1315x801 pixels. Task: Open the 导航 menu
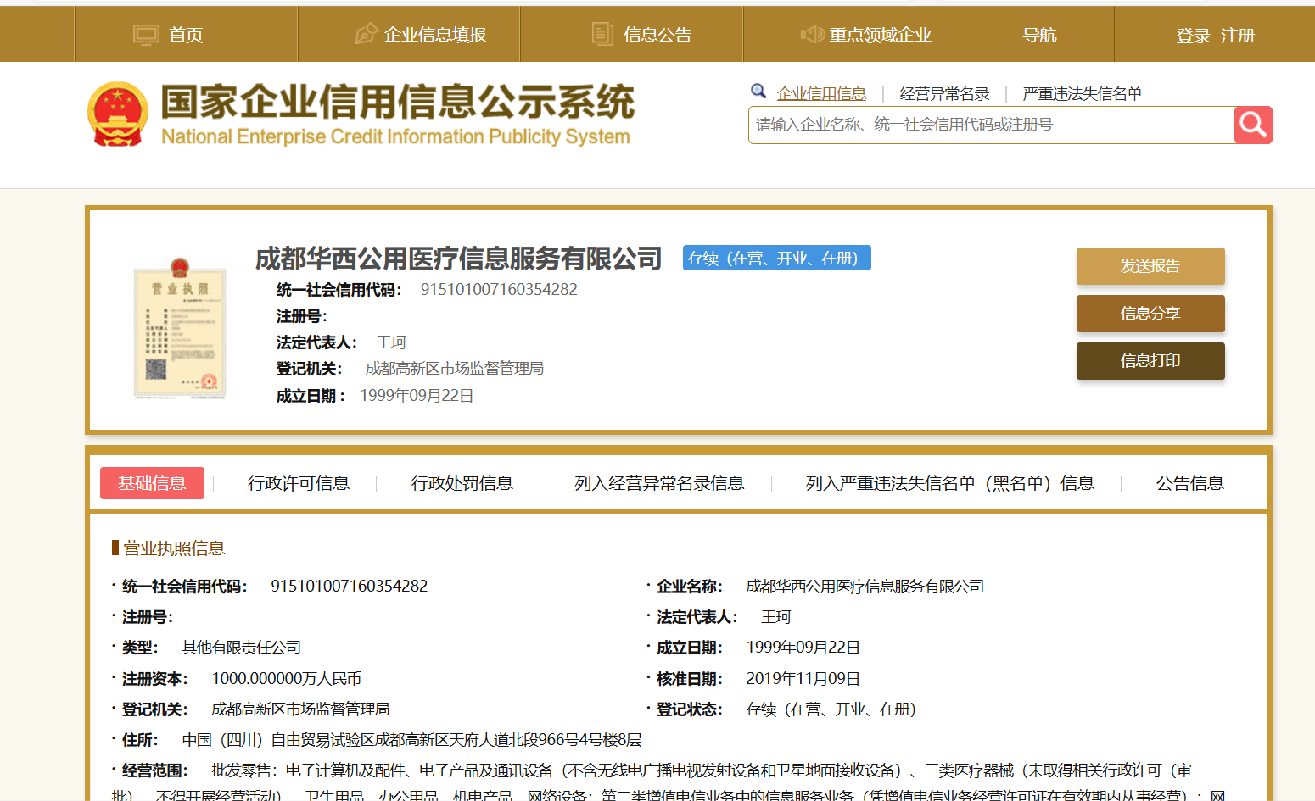pos(1039,35)
